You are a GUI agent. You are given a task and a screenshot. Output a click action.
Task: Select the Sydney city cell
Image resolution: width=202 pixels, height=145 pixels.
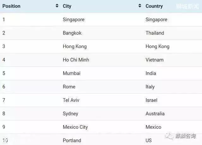70,114
